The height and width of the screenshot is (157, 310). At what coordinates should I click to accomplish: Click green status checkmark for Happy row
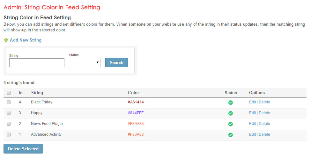pos(231,113)
